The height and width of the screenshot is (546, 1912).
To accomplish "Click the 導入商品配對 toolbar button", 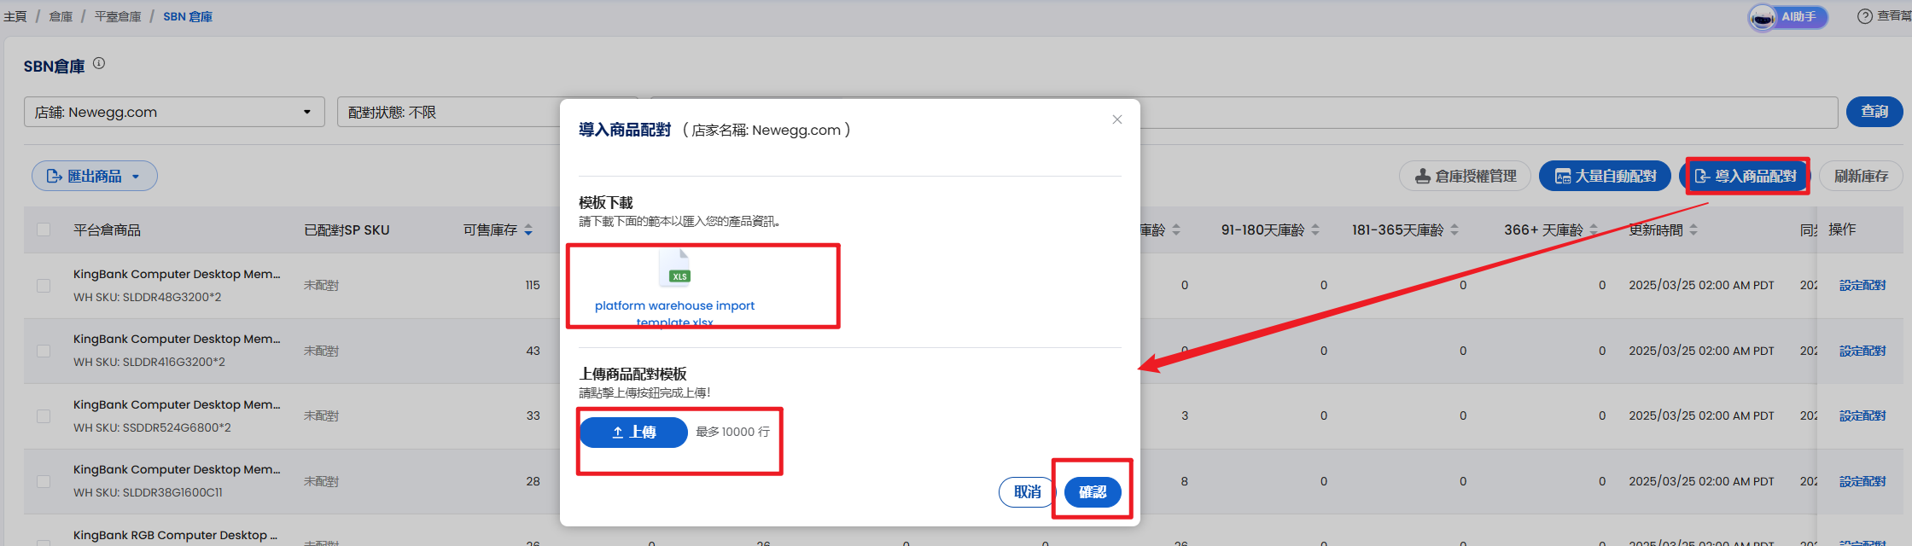I will point(1746,176).
